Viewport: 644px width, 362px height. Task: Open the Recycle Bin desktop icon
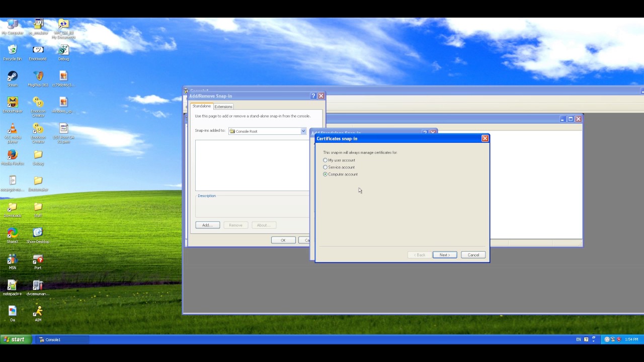[12, 53]
